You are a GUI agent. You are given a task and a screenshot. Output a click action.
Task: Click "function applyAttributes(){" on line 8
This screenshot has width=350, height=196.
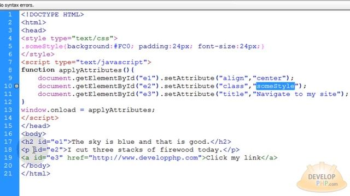(78, 70)
